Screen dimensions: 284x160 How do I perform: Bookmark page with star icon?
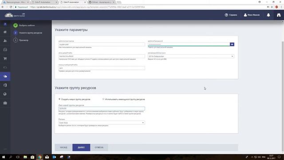coord(272,7)
